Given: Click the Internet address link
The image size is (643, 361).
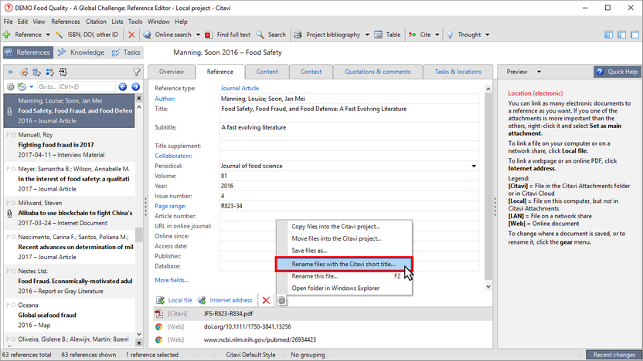Looking at the screenshot, I should coord(231,300).
